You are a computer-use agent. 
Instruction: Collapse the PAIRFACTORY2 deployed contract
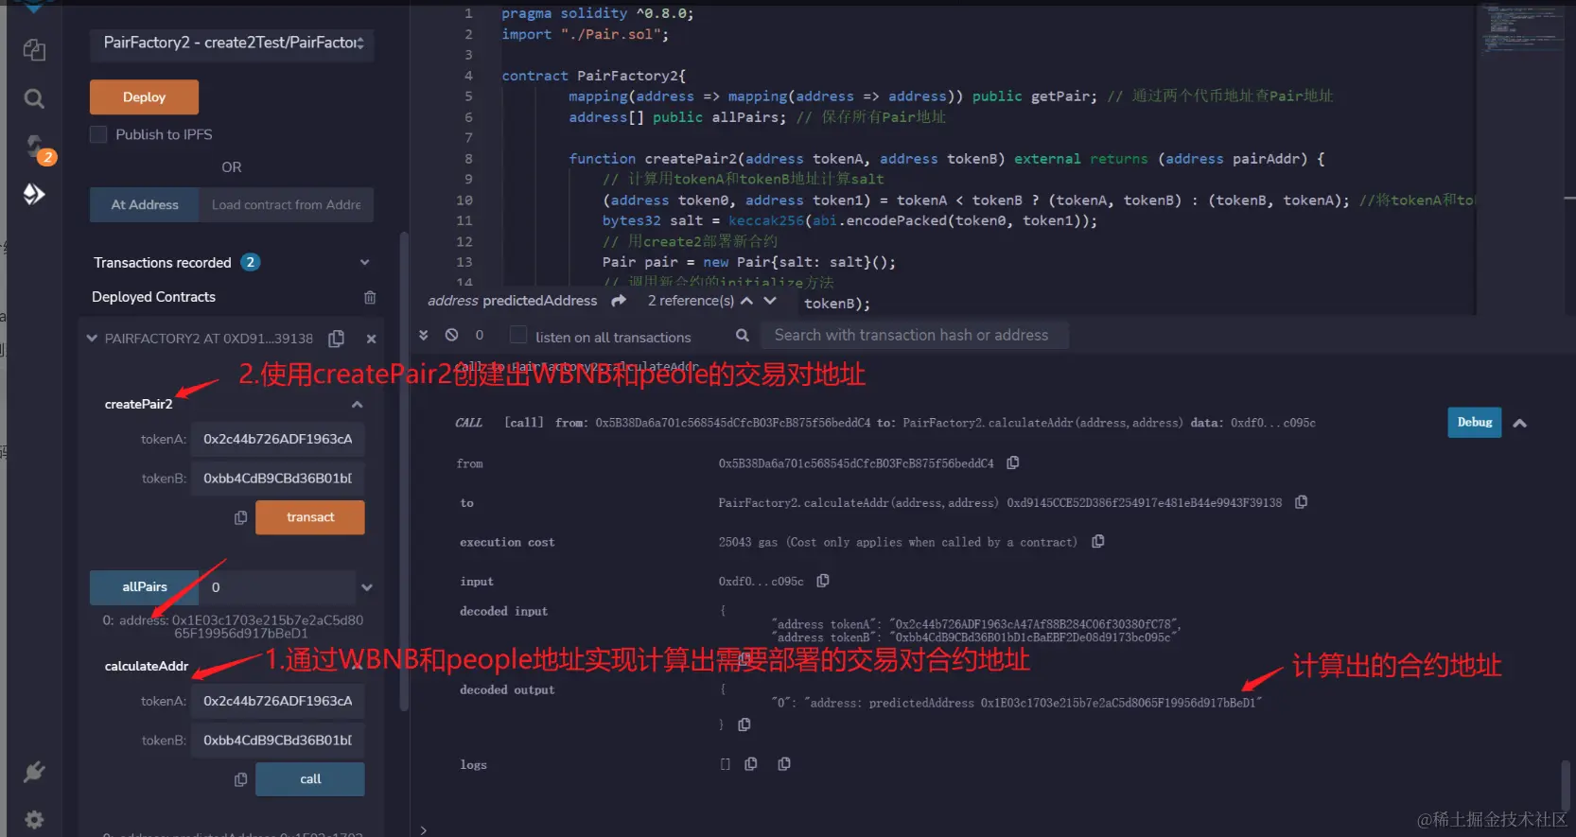pos(92,338)
